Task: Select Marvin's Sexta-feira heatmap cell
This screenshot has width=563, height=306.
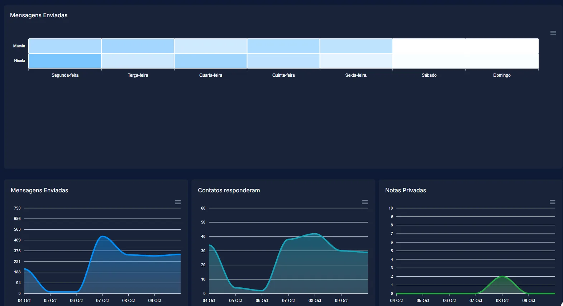Action: 356,46
